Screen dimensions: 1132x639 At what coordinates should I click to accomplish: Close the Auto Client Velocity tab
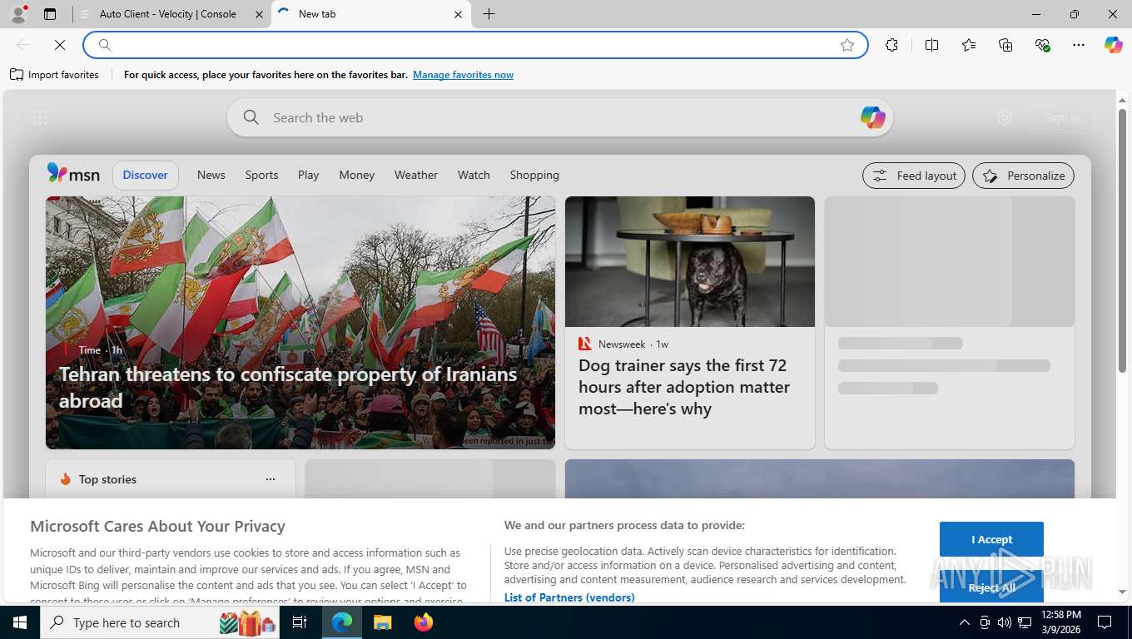pos(258,14)
